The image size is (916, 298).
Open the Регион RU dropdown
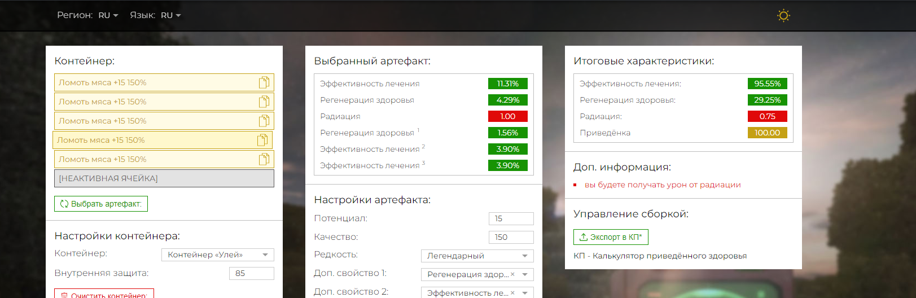point(108,15)
